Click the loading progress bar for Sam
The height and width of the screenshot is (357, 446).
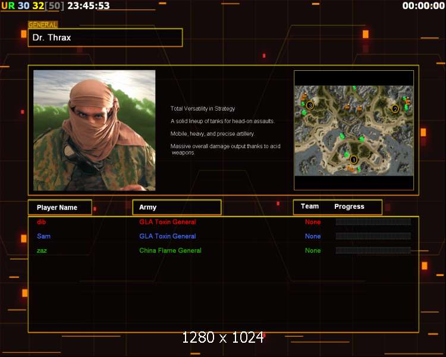pos(373,236)
